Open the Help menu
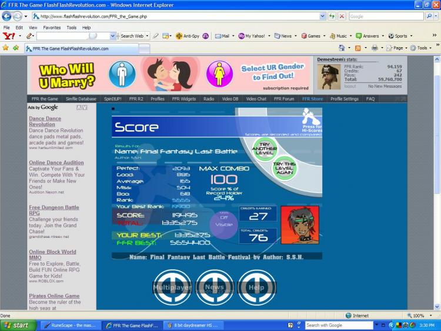Image resolution: width=441 pixels, height=331 pixels. 86,28
